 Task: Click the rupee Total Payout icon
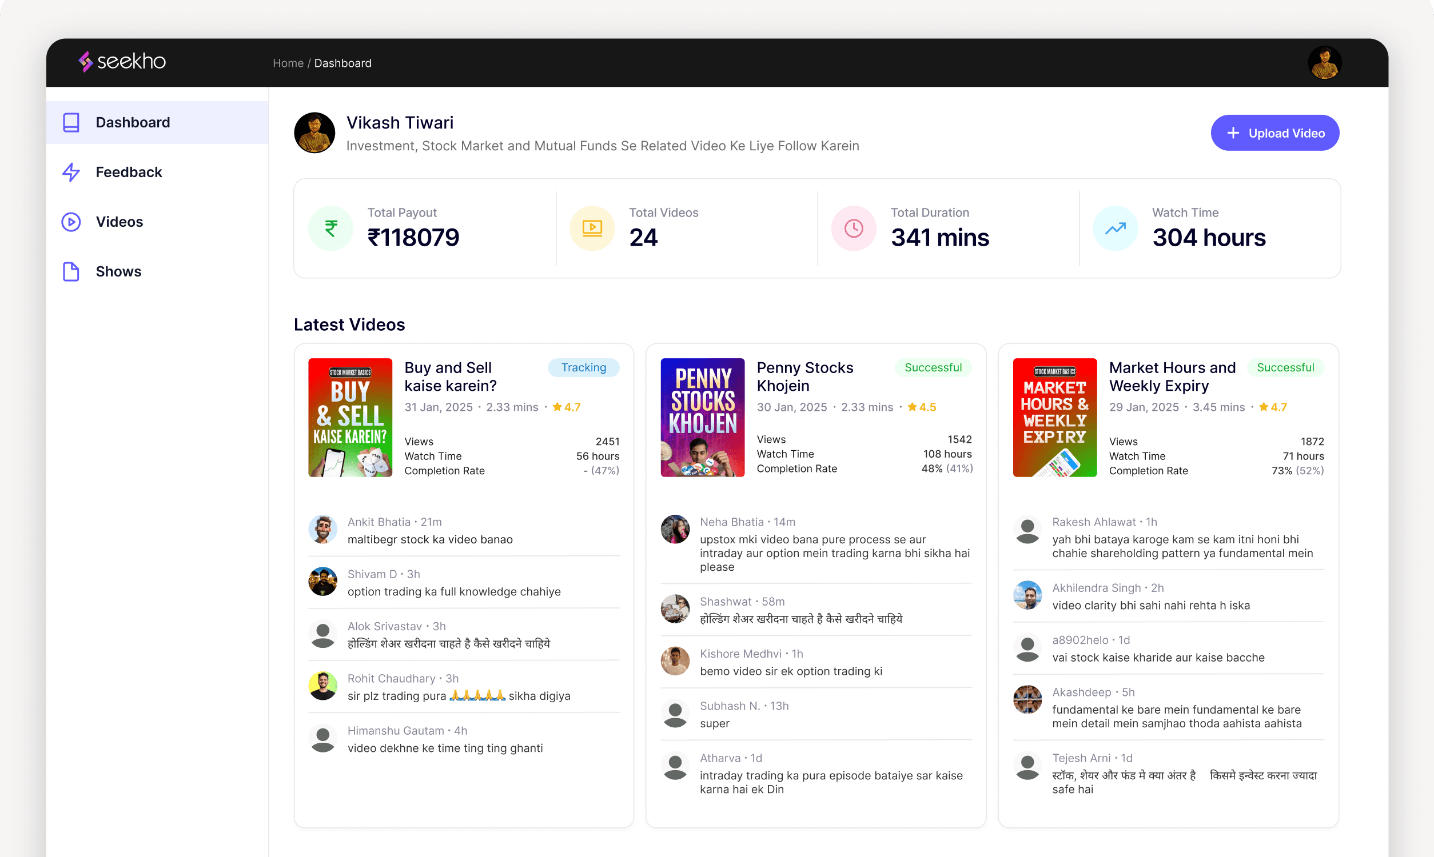pos(330,228)
